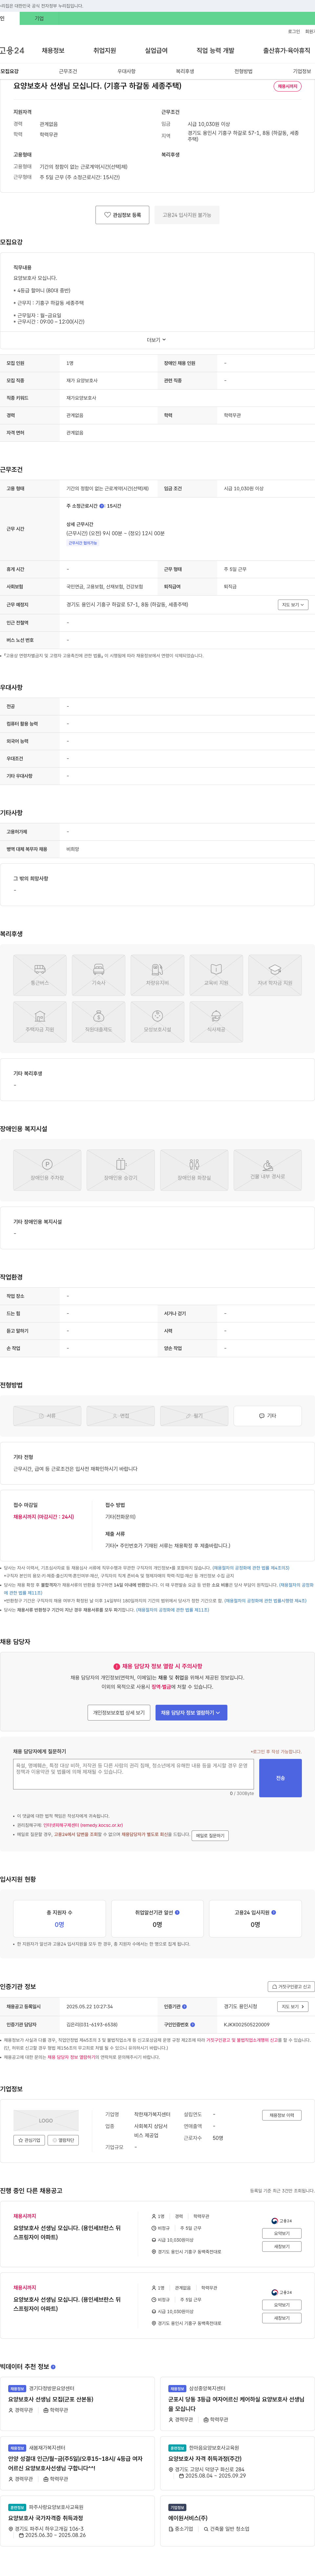The height and width of the screenshot is (2576, 315).
Task: Click the 개인정보보호법 상세 보기 button
Action: [x=119, y=1713]
